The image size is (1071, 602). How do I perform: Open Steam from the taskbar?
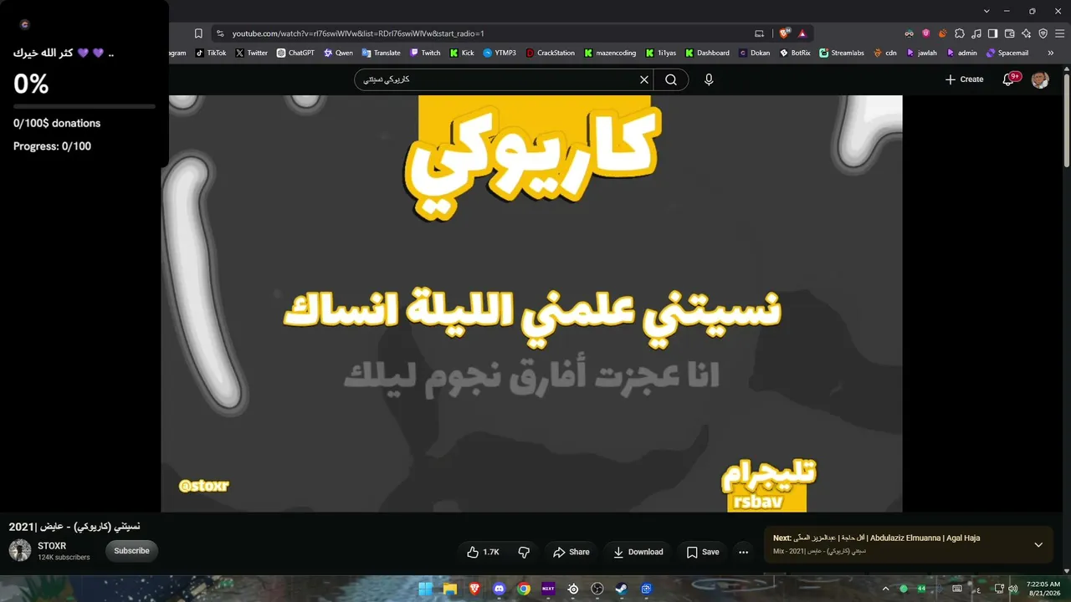[622, 589]
